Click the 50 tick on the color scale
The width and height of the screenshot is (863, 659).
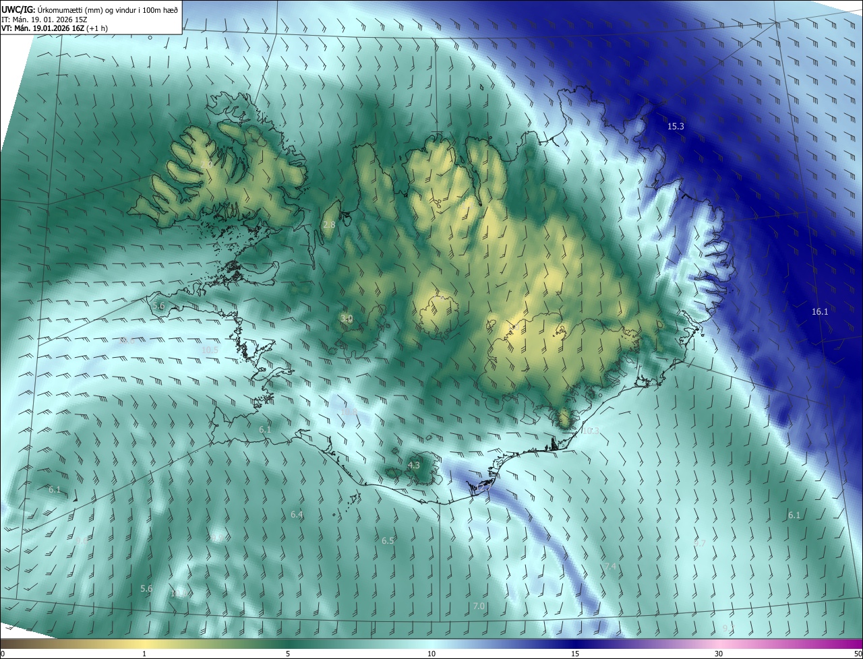tap(858, 654)
